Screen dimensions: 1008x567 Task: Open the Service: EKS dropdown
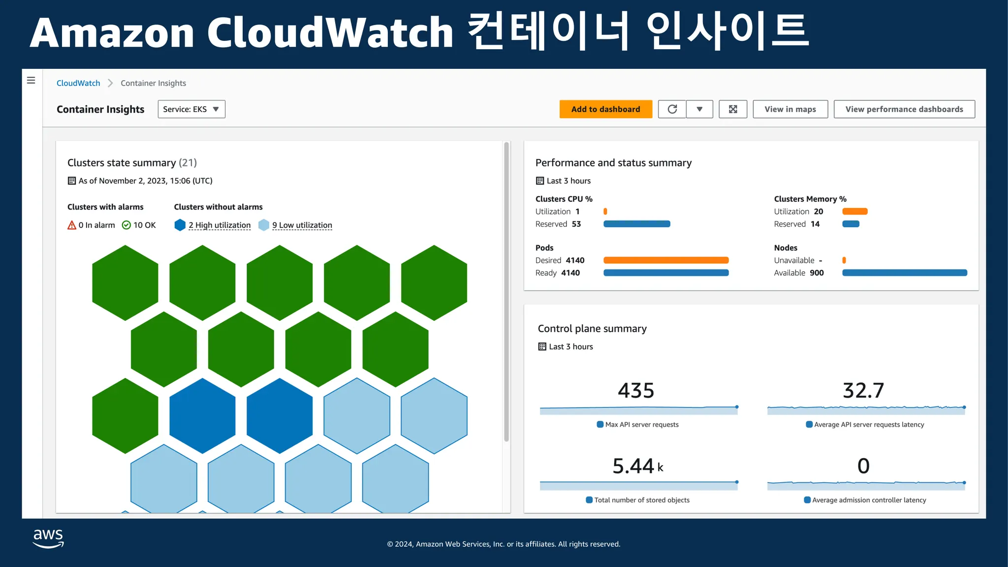coord(191,109)
